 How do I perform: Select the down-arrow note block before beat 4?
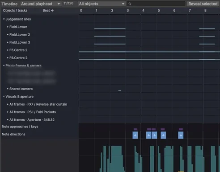pos(135,135)
